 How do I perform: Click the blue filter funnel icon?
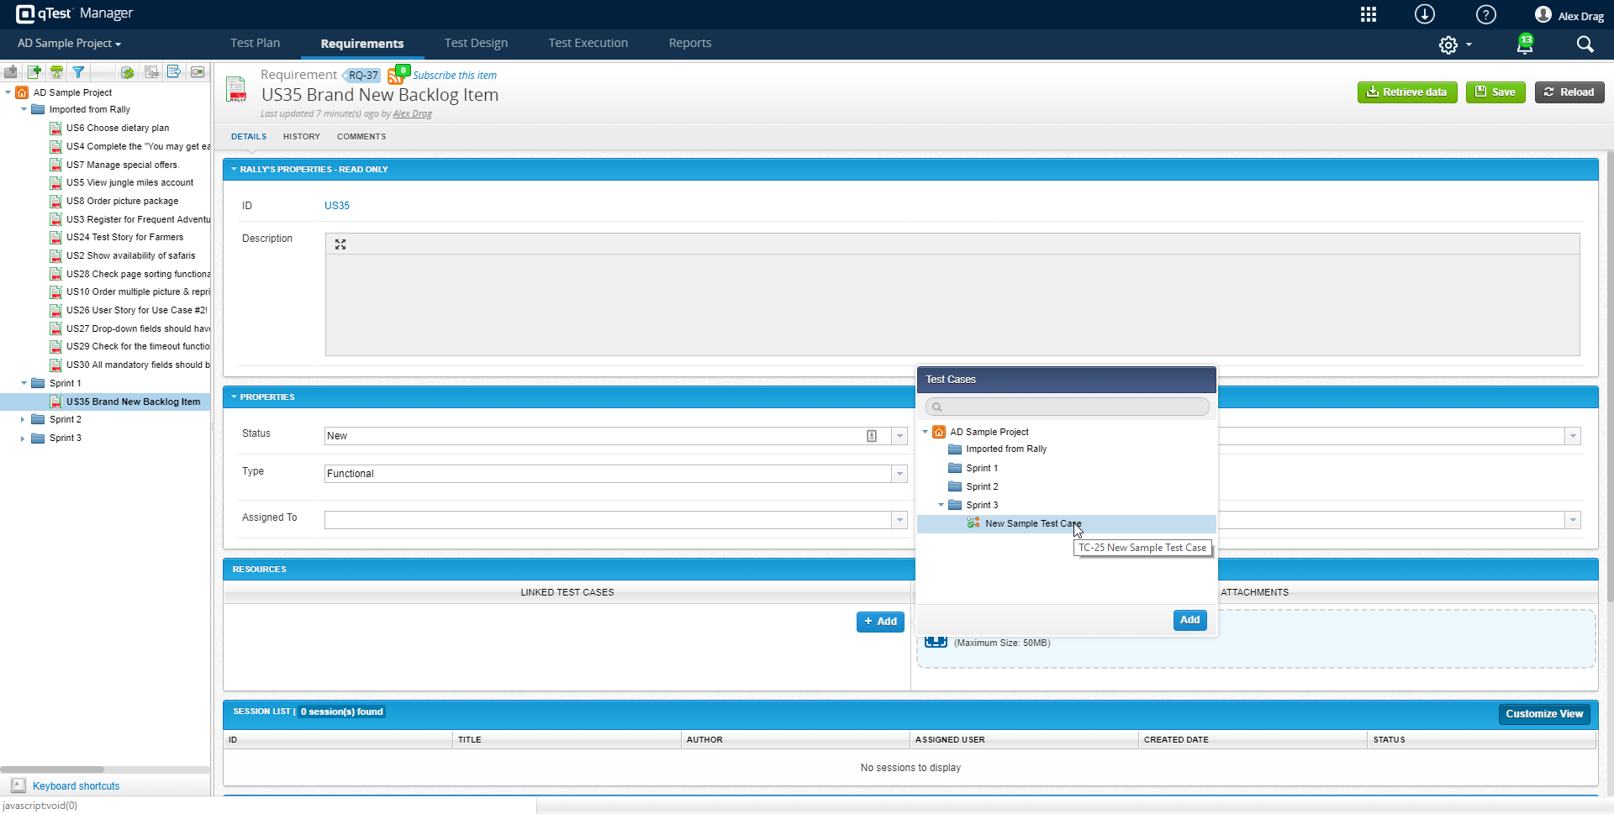point(78,72)
